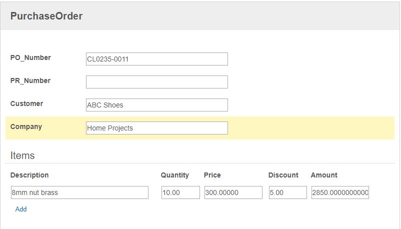This screenshot has height=229, width=401.
Task: Click the Amount field showing 2850
Action: [340, 192]
